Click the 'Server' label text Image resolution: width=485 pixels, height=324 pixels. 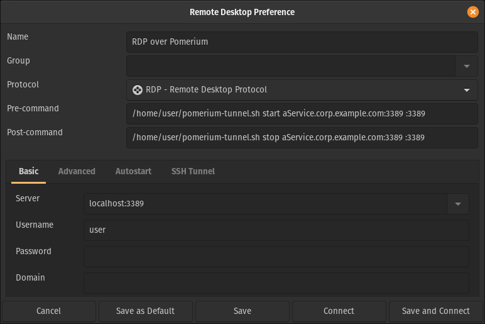(x=28, y=198)
